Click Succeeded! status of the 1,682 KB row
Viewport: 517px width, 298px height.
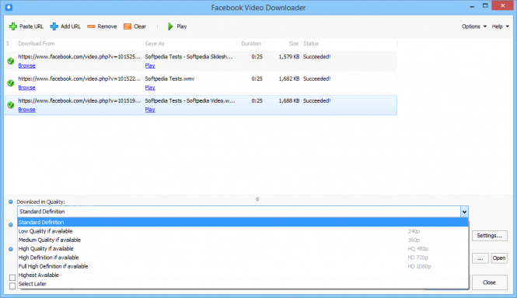click(x=317, y=79)
